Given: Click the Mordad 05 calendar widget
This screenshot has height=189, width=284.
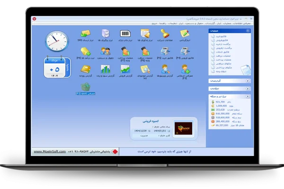Looking at the screenshot, I should [57, 67].
